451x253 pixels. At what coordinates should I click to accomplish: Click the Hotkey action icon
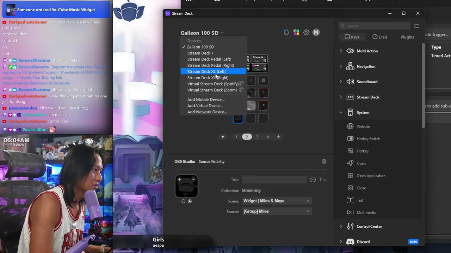[x=350, y=151]
